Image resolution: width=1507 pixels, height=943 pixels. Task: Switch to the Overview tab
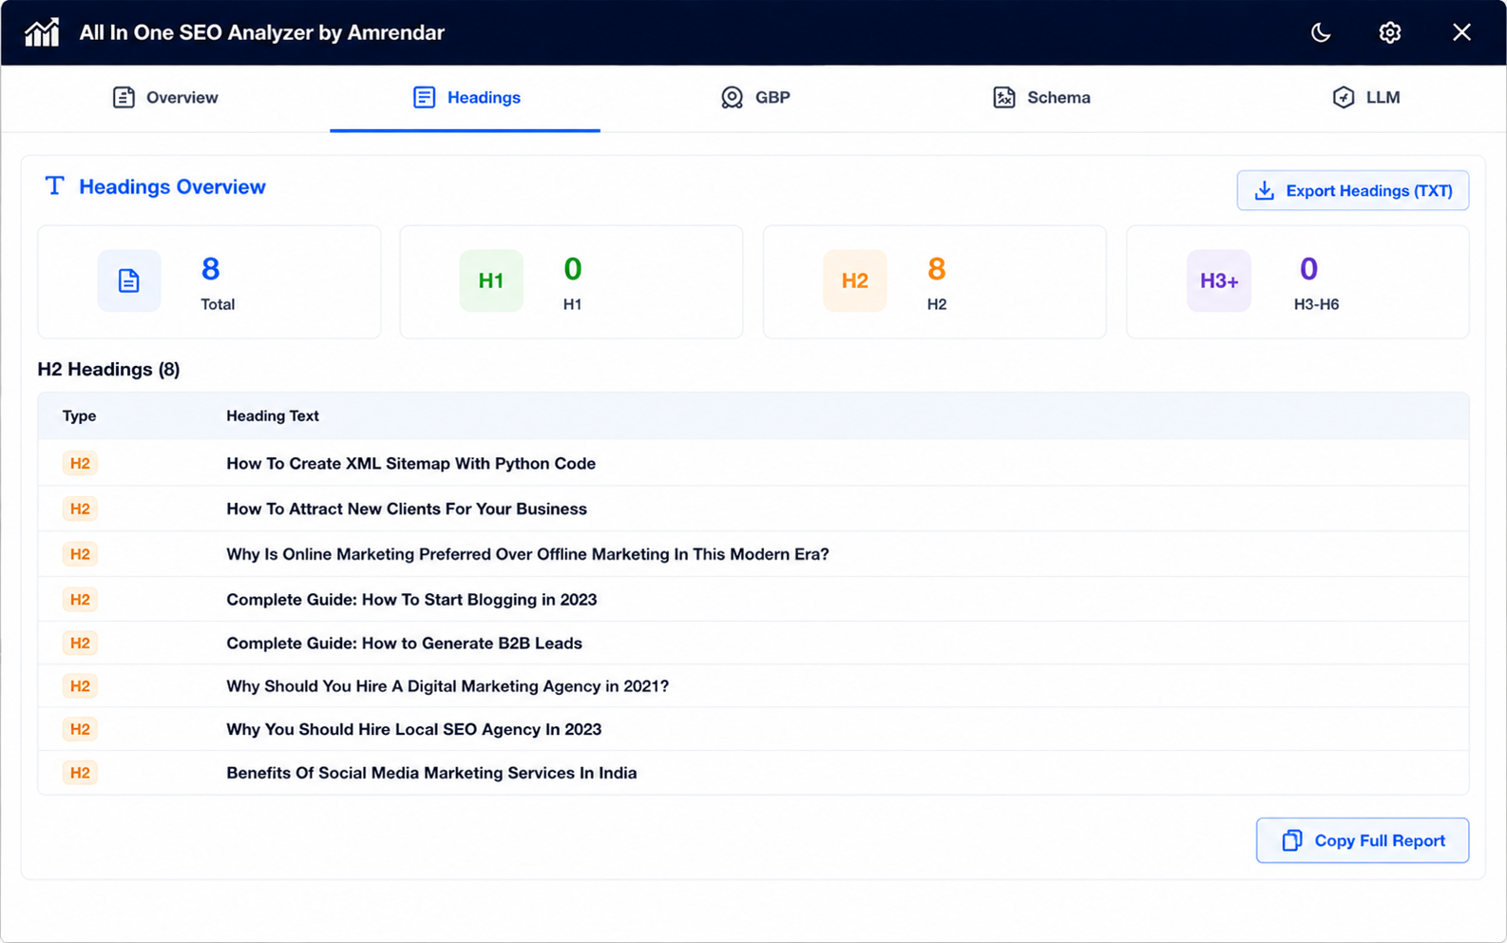165,97
